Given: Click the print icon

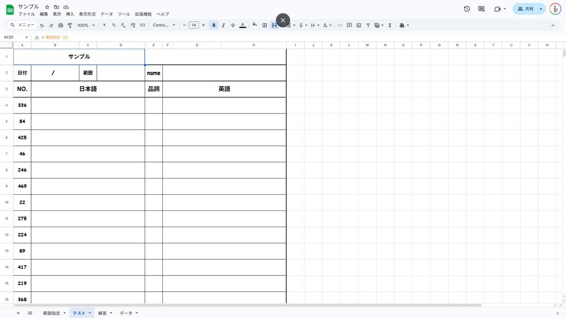Looking at the screenshot, I should tap(60, 25).
